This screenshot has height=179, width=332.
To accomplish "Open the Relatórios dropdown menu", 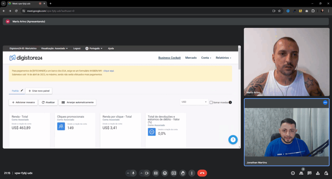I will pos(223,58).
